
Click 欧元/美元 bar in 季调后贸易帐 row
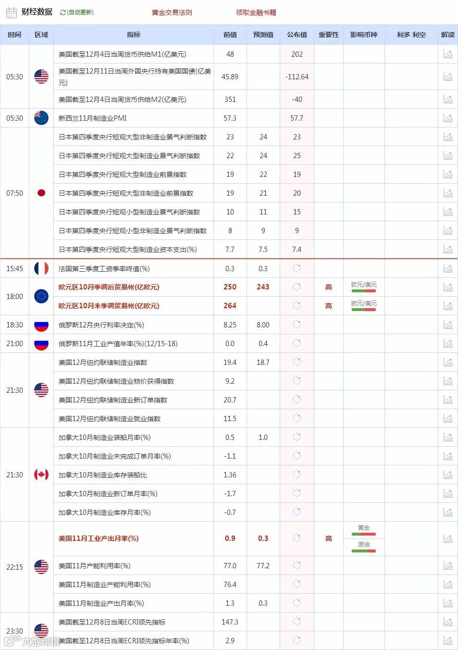364,291
